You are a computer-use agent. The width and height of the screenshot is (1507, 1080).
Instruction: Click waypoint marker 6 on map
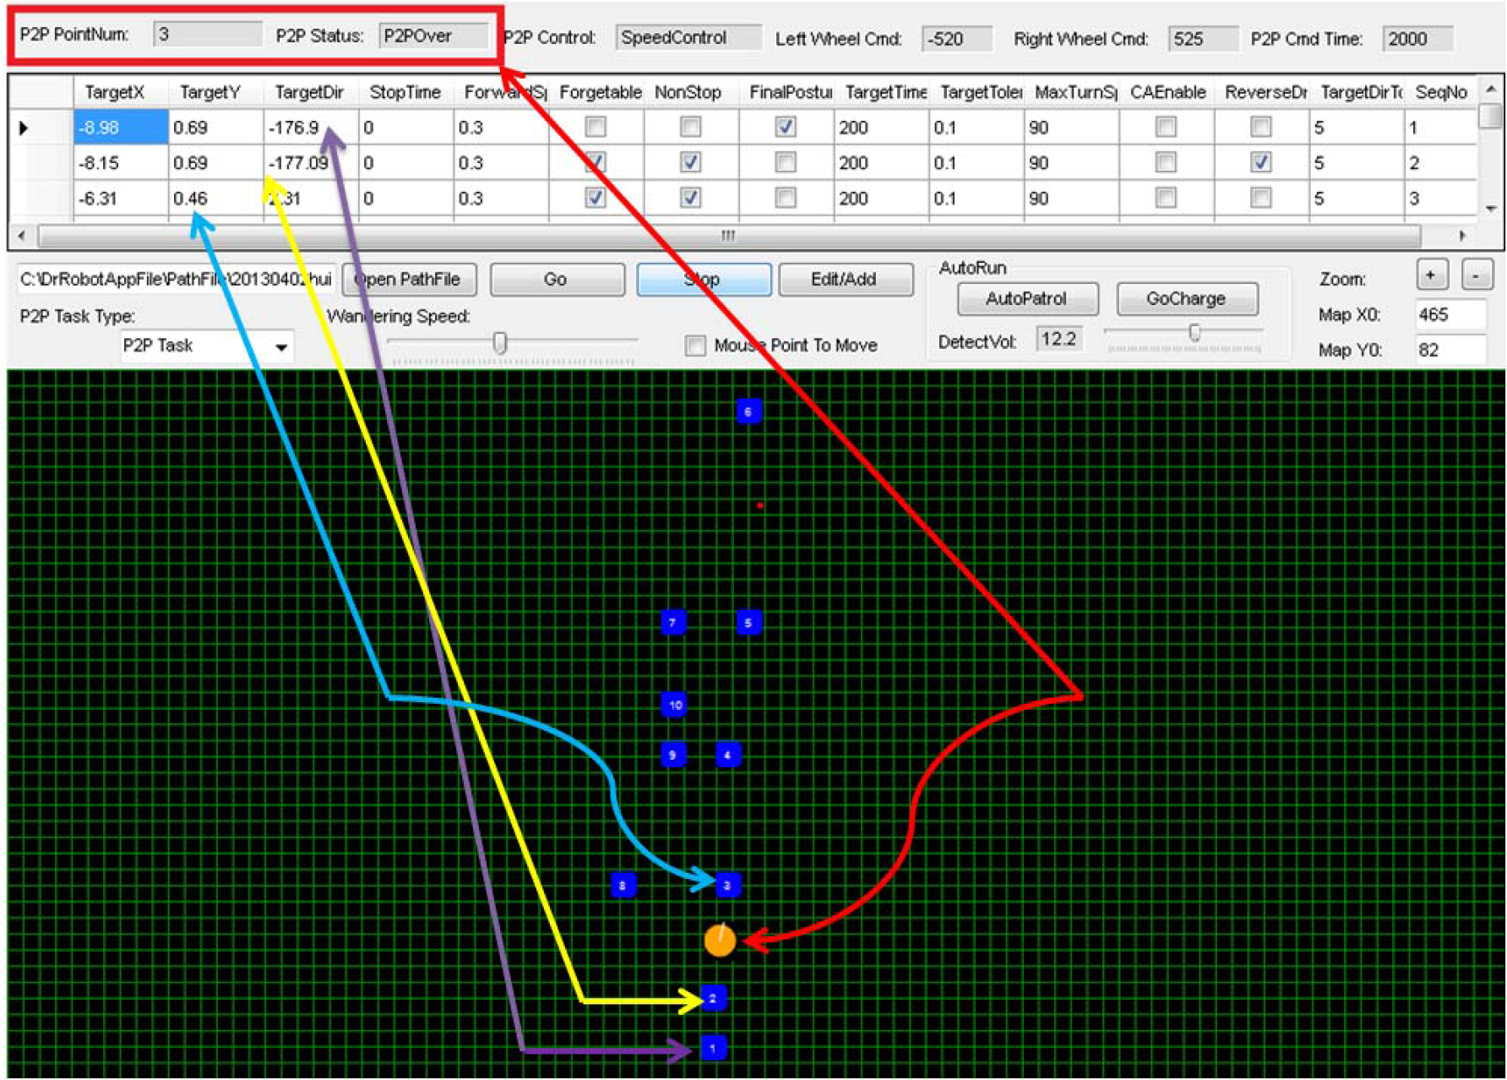(748, 412)
